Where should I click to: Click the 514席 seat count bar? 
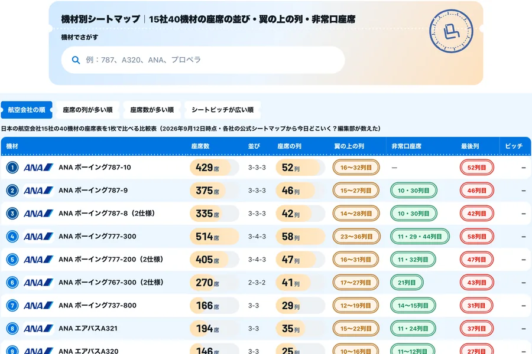coord(215,237)
